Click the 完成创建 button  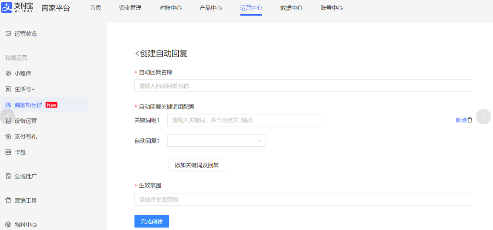tap(151, 221)
